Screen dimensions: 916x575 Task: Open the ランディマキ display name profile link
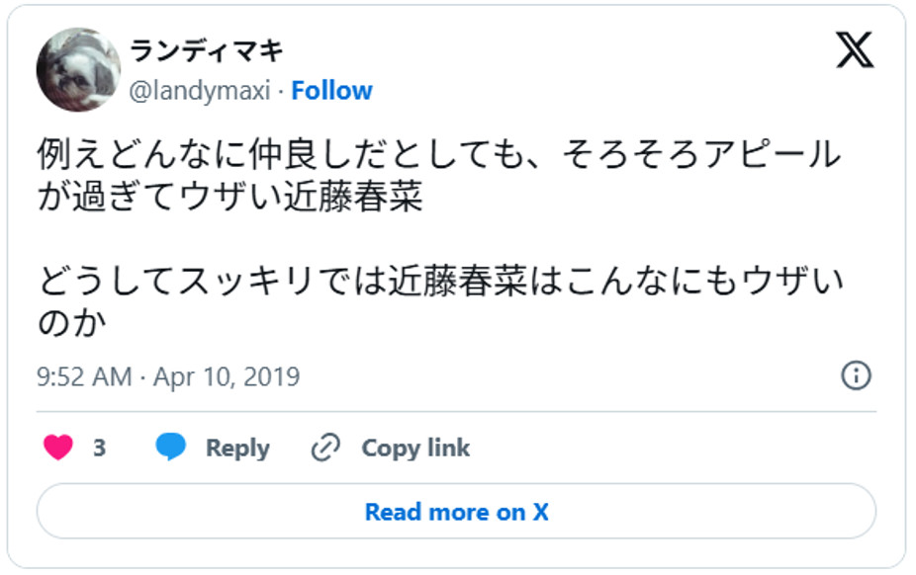(206, 51)
